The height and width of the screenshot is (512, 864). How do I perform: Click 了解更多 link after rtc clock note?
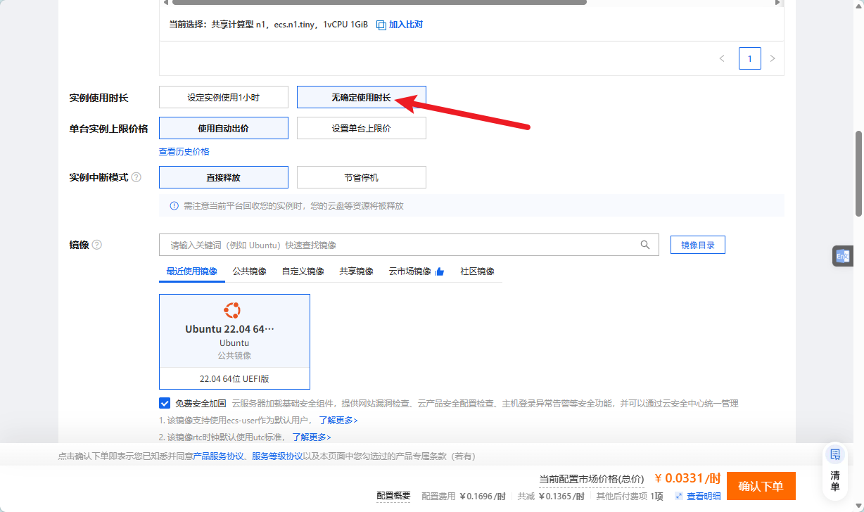[311, 437]
